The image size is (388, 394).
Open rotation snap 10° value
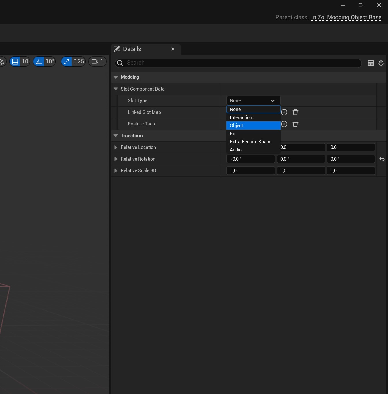tap(50, 61)
